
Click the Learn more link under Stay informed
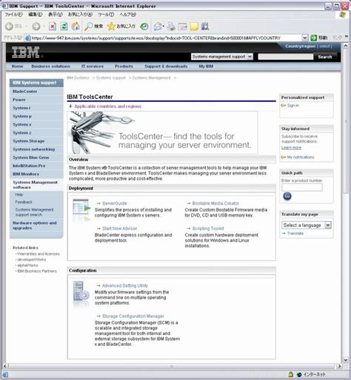coord(291,148)
